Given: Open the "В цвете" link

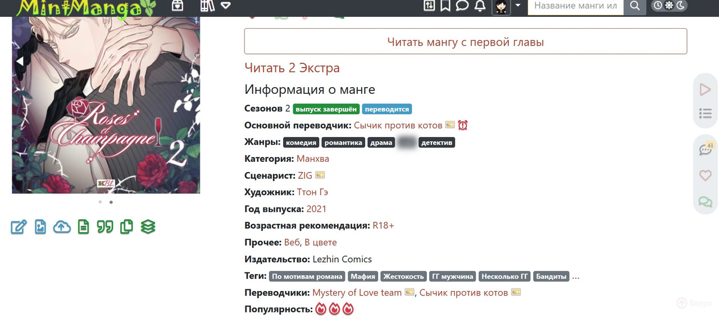Looking at the screenshot, I should (321, 242).
